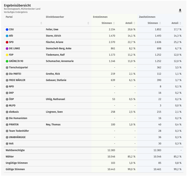Click CDU Erststimmen value 2.154
Screen dimensions: 187x177
click(112, 29)
